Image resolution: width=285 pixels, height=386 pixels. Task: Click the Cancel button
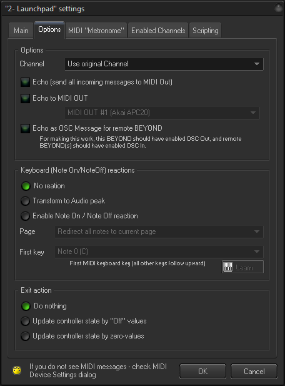[254, 371]
